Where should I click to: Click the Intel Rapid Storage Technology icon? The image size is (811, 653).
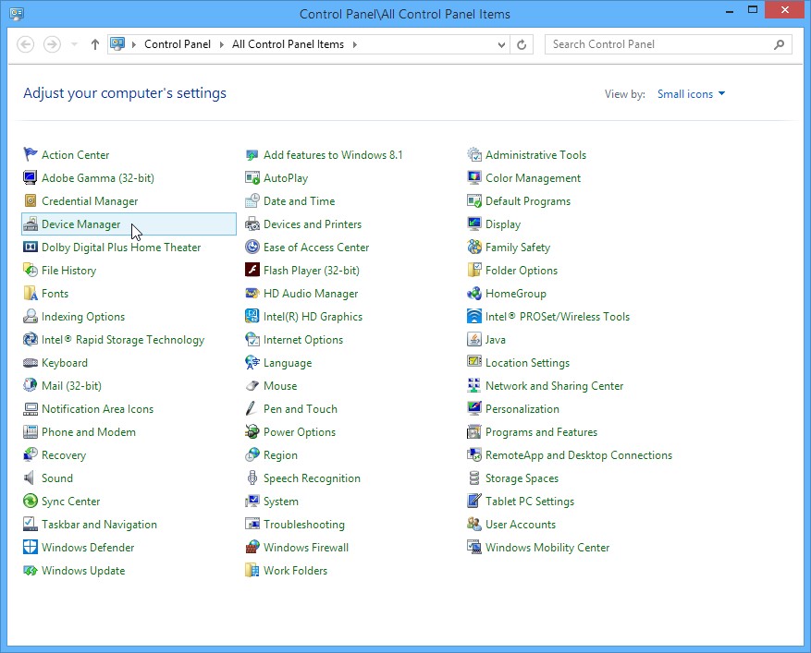point(31,339)
